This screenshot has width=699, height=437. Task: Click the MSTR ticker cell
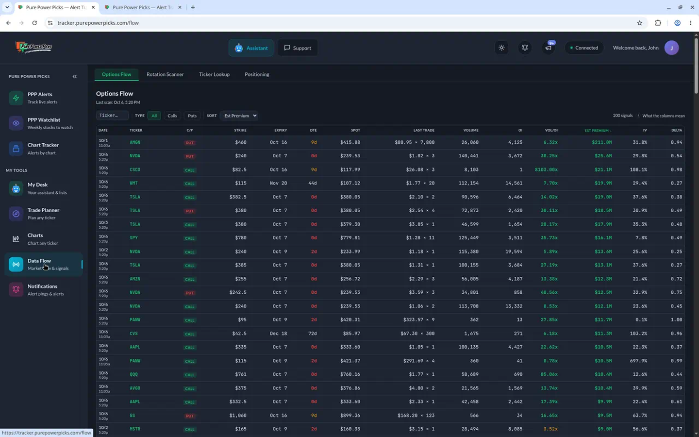[135, 429]
